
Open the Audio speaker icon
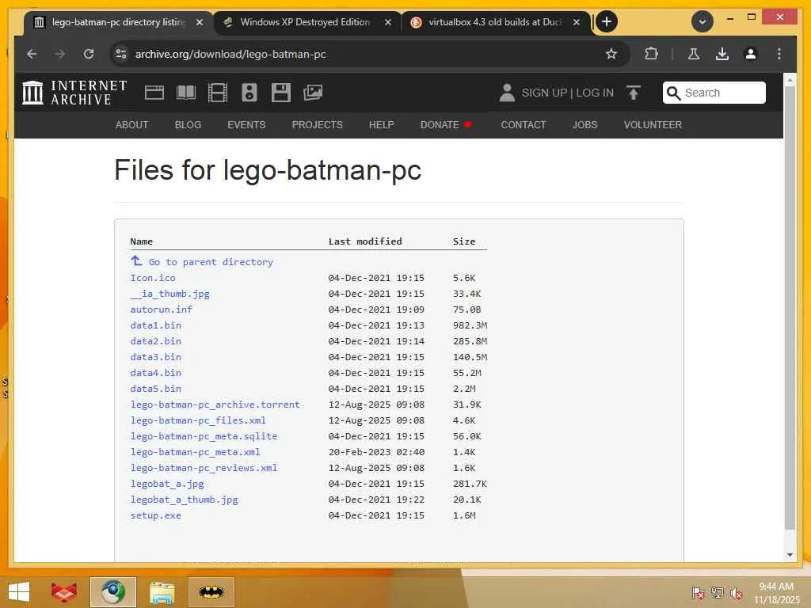[249, 93]
